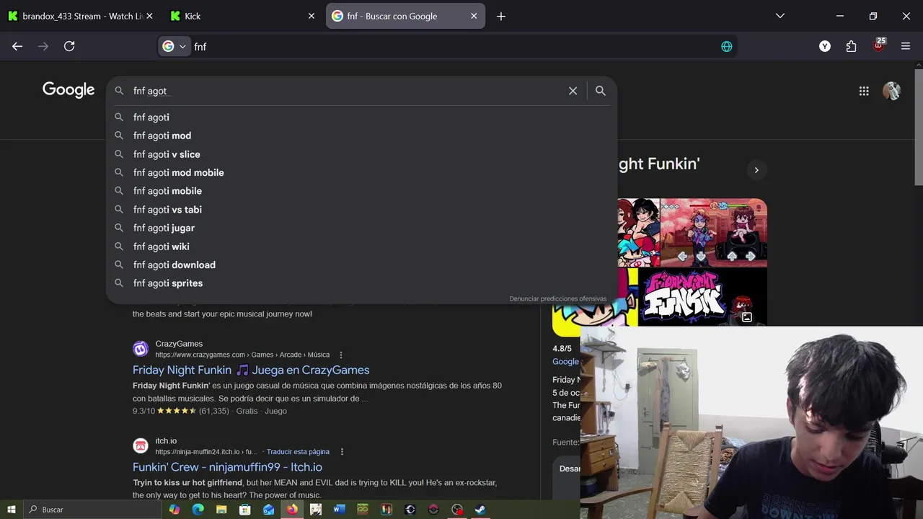Choose suggestion 'fnf agoti jugar'
923x519 pixels.
click(361, 228)
